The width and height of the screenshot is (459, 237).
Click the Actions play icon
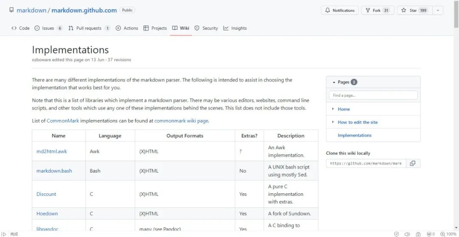pyautogui.click(x=118, y=28)
